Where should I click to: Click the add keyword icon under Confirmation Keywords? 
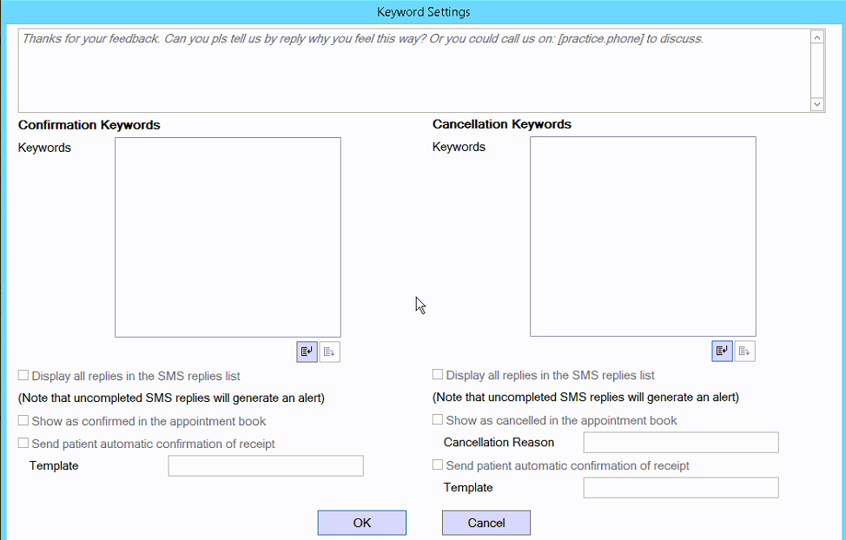(307, 352)
